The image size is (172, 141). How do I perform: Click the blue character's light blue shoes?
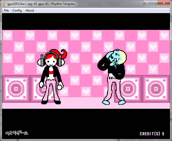coord(113,102)
